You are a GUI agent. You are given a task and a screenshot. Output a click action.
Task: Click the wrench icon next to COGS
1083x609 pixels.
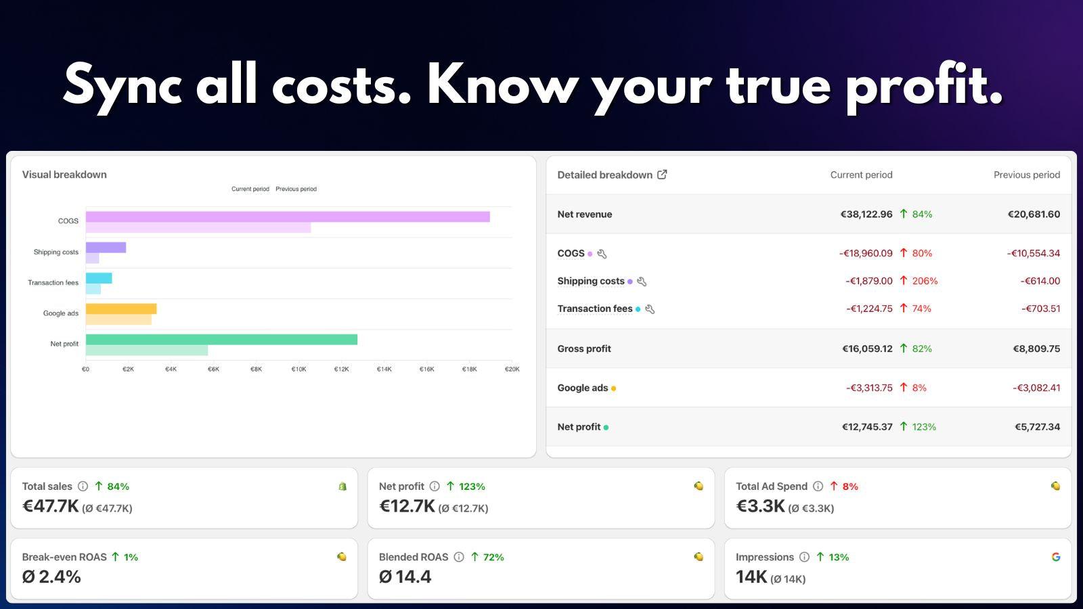click(x=602, y=254)
